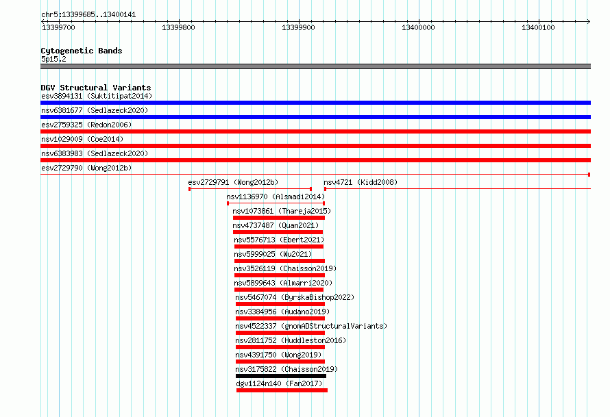
Task: Click the thin red line under esv2729791
Action: (x=250, y=189)
